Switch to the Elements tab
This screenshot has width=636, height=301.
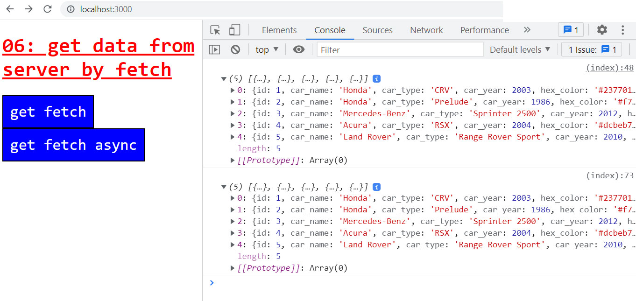pyautogui.click(x=279, y=30)
